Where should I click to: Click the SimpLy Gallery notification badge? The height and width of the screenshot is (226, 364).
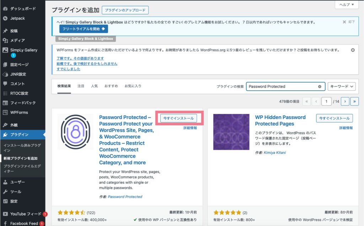(14, 55)
